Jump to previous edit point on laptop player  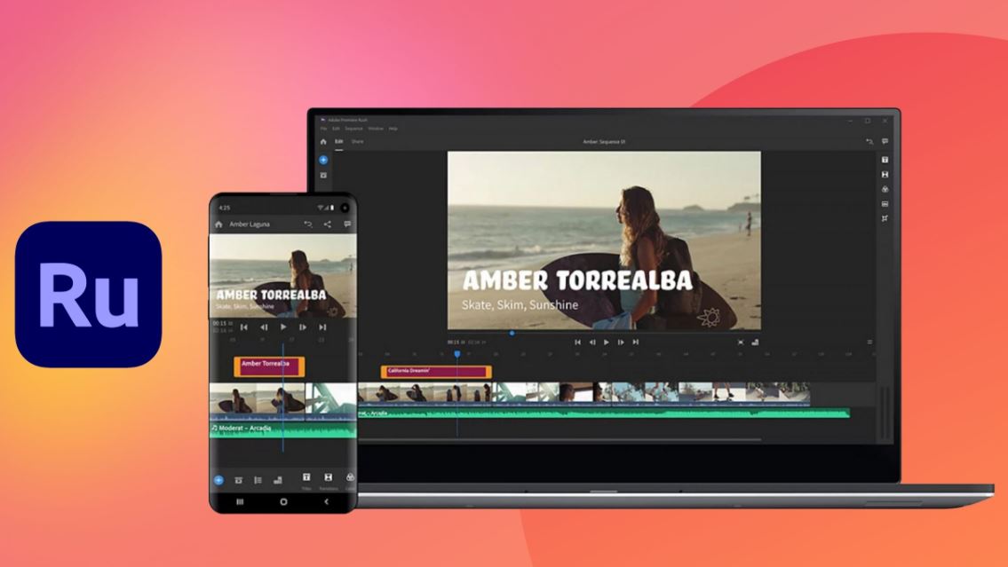tap(577, 343)
